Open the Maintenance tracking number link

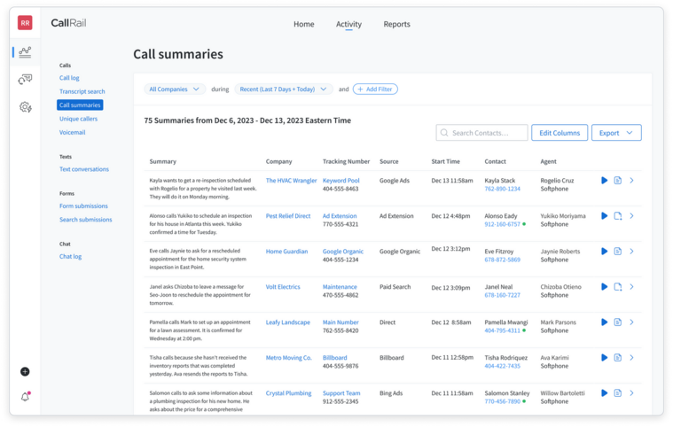click(x=340, y=287)
